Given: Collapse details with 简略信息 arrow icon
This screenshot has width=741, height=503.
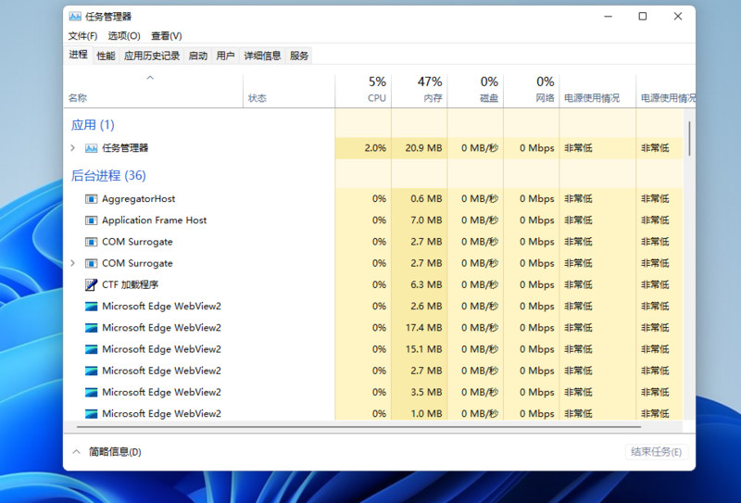Looking at the screenshot, I should [77, 451].
